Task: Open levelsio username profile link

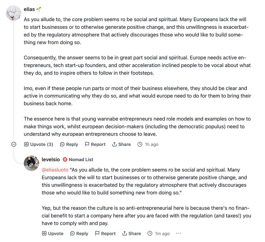Action: pyautogui.click(x=51, y=159)
